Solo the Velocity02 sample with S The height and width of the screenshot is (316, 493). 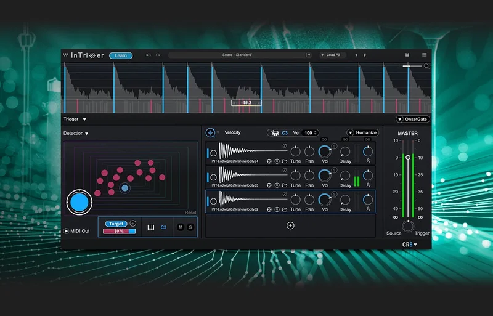(334, 194)
